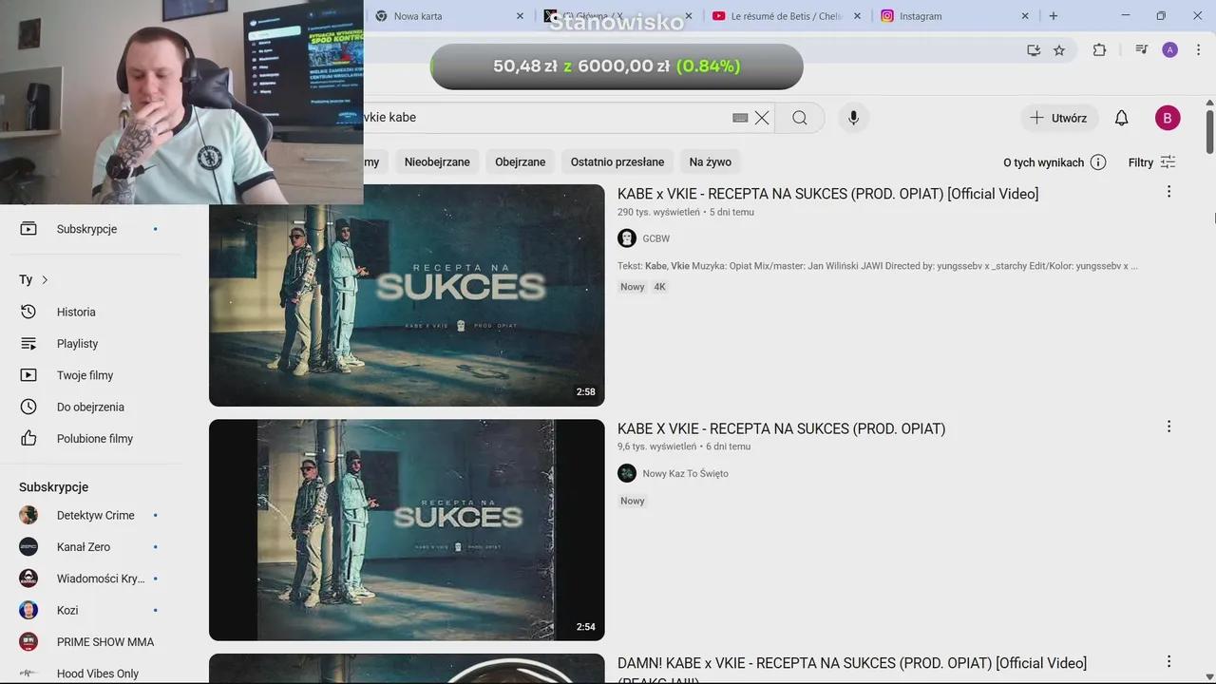The image size is (1216, 684).
Task: Open options menu for the first RECEPTA NA SUKCES video
Action: click(x=1168, y=191)
